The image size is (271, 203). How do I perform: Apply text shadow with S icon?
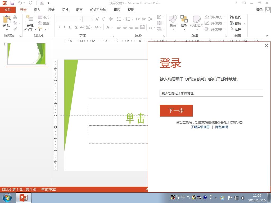click(76, 27)
